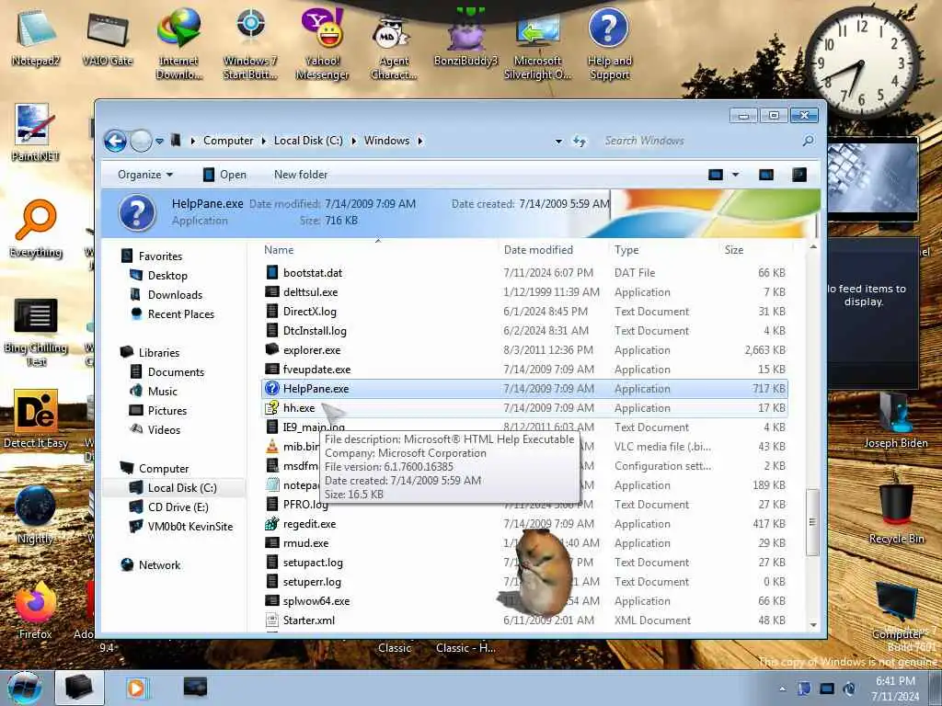Select the explorer.exe file

pyautogui.click(x=524, y=350)
